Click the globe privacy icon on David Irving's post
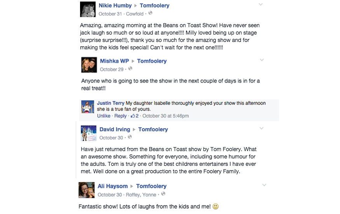Viewport: 340px width, 214px height. [130, 137]
